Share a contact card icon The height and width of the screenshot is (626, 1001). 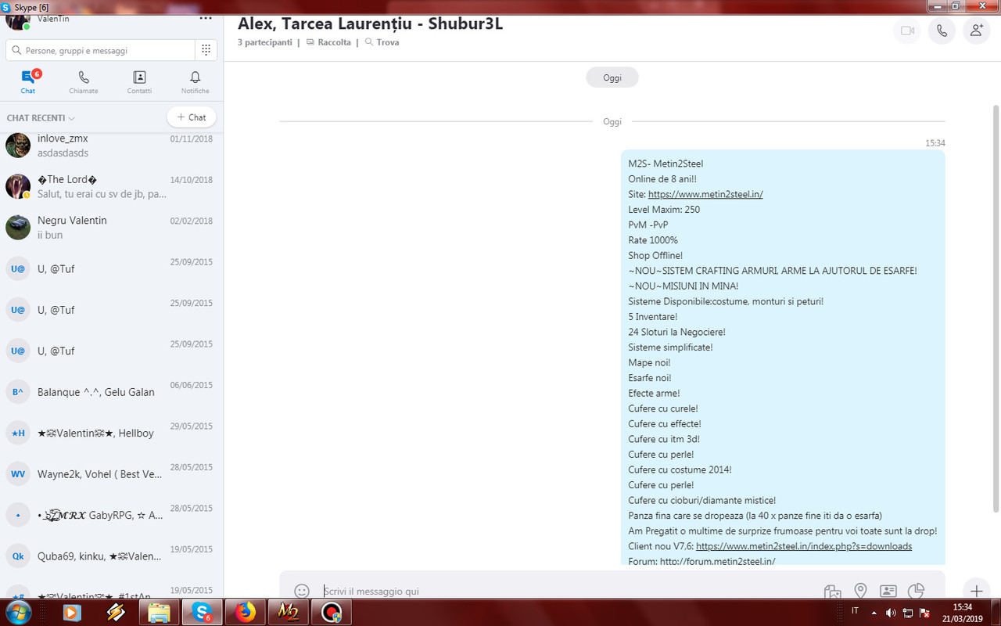[888, 591]
